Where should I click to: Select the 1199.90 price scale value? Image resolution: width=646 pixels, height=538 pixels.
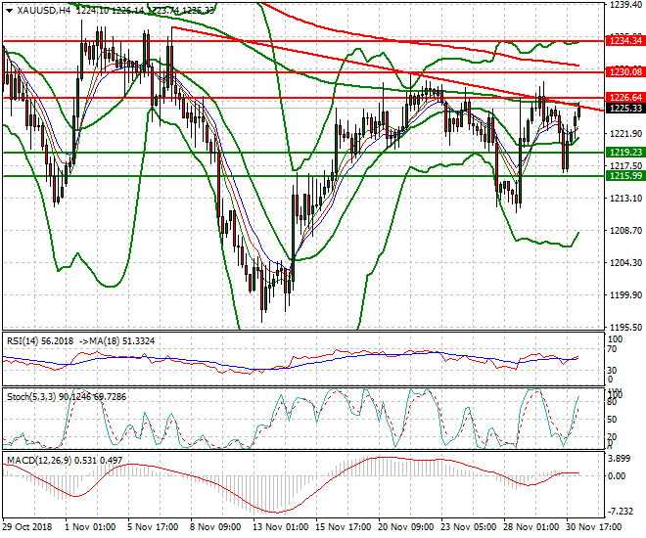click(625, 294)
